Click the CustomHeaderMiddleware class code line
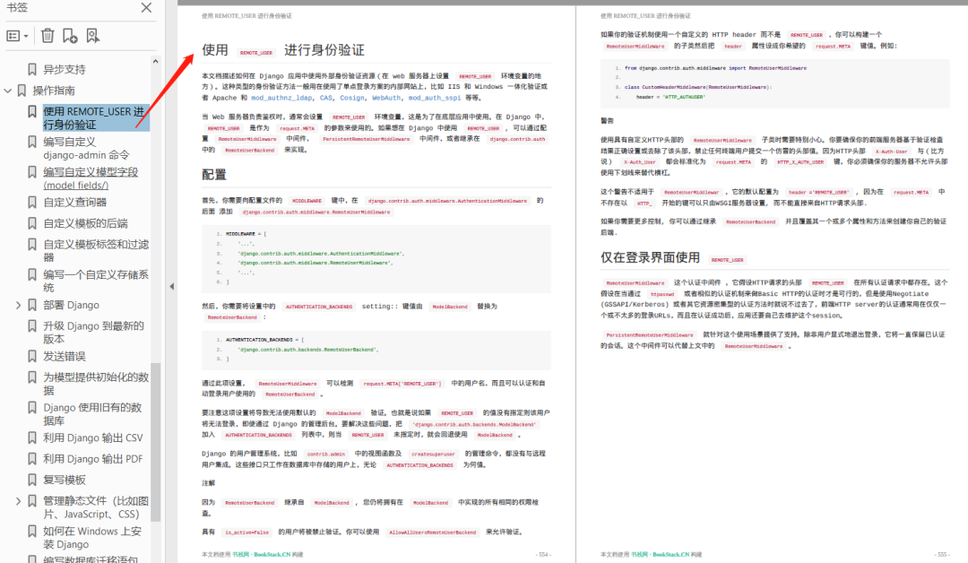Viewport: 968px width, 563px height. pyautogui.click(x=698, y=87)
